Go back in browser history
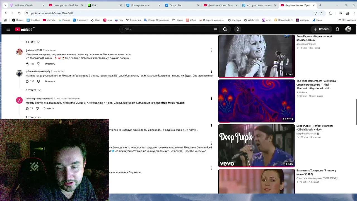 tap(6, 13)
